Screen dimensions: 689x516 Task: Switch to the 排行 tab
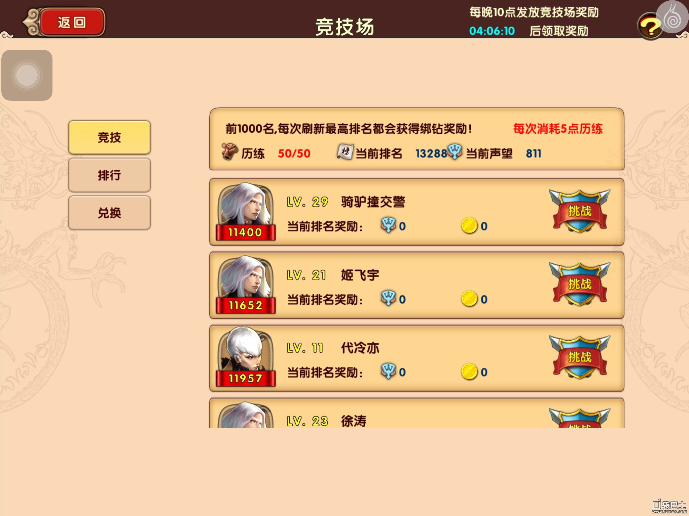(x=109, y=175)
